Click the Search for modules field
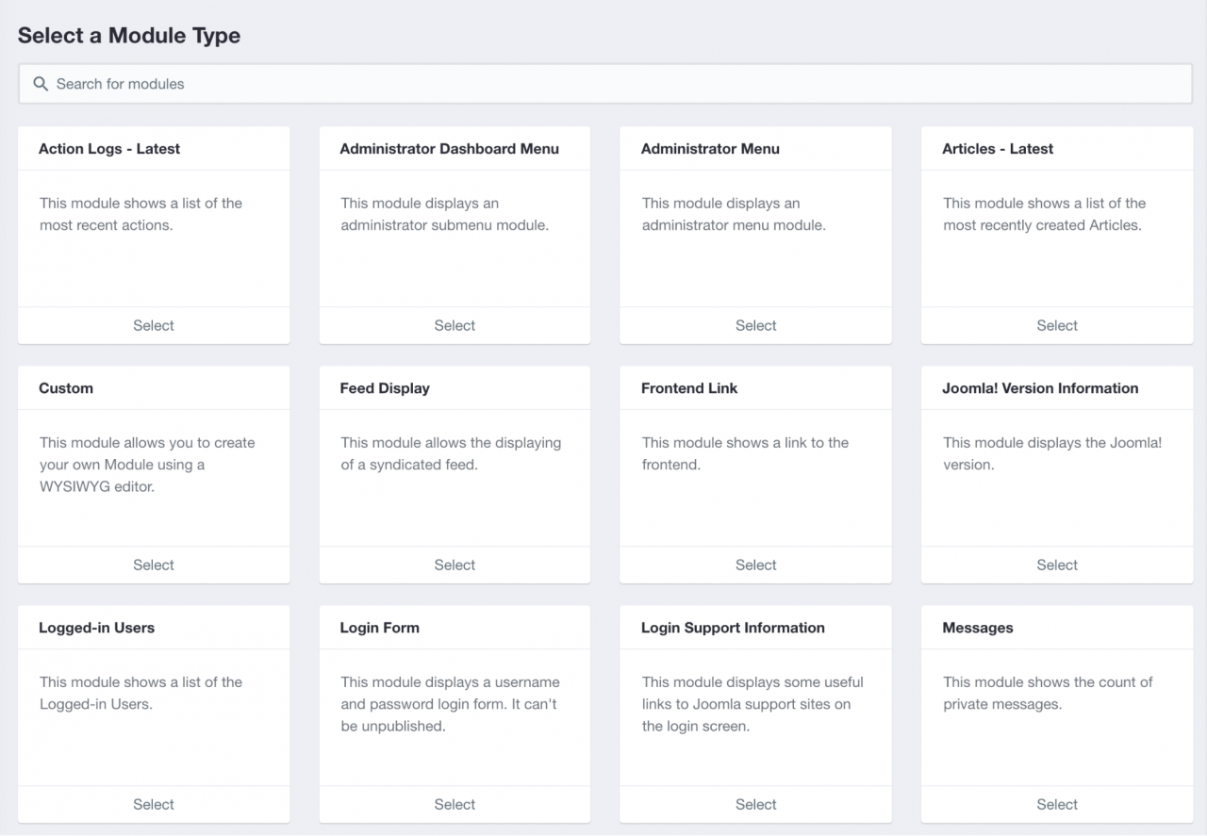The height and width of the screenshot is (836, 1207). point(603,84)
